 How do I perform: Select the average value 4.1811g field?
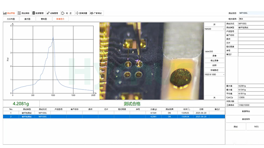[251, 94]
